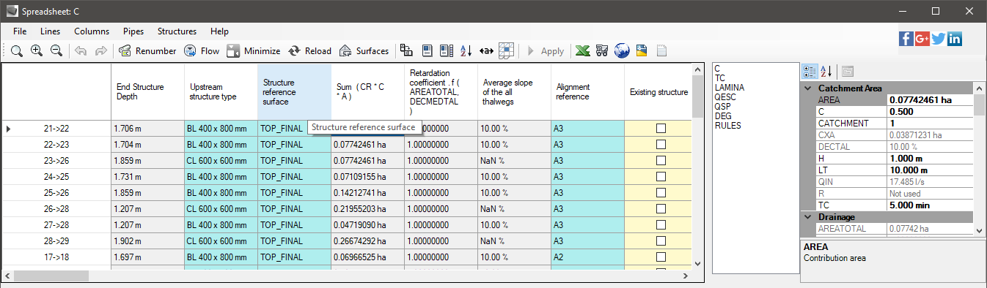
Task: Click the double sheet layout icon
Action: 446,51
